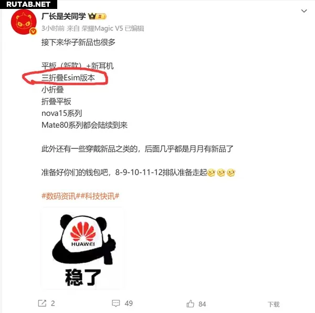Image resolution: width=315 pixels, height=313 pixels.
Task: Open the red panda profile avatar
Action: pos(24,22)
